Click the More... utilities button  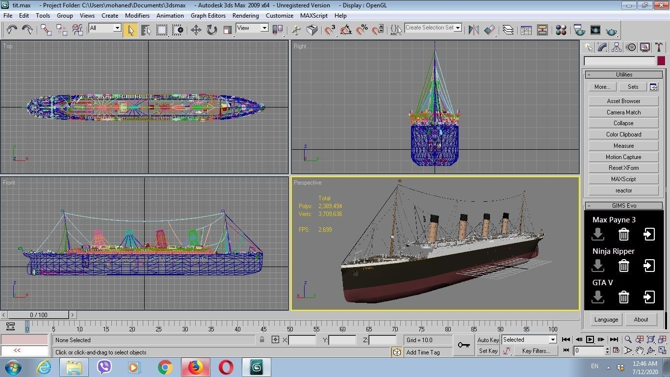tap(602, 87)
